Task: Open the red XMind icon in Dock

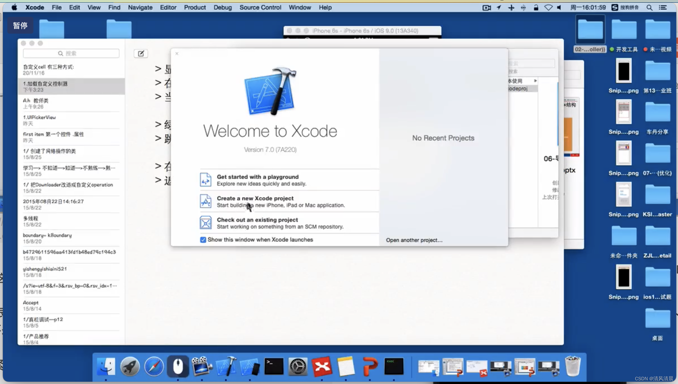Action: (x=322, y=366)
